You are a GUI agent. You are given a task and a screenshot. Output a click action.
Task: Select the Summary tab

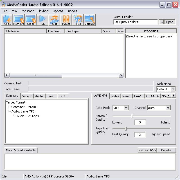[12, 96]
